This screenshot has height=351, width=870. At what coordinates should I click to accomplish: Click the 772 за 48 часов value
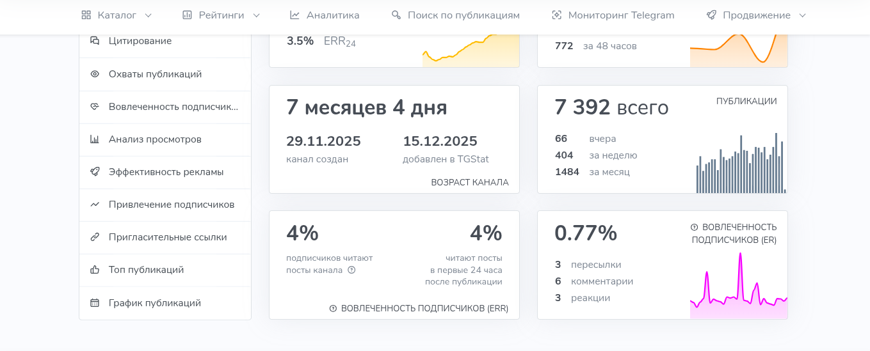595,46
